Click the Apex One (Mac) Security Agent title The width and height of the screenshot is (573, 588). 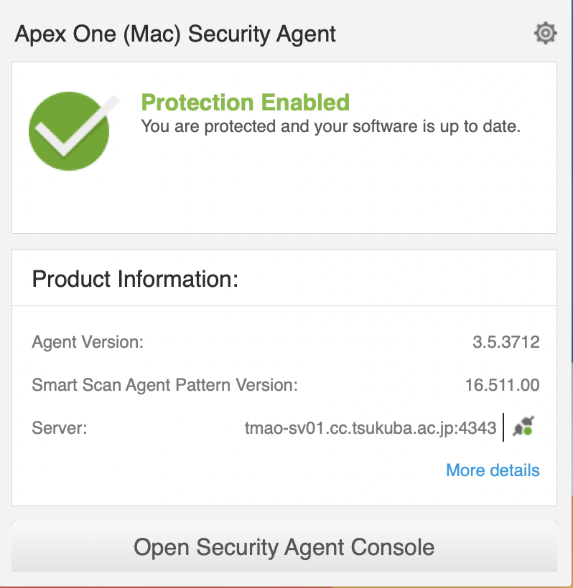coord(174,34)
